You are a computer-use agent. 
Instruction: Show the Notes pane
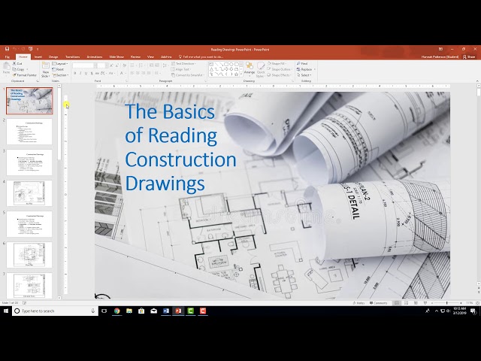click(358, 303)
